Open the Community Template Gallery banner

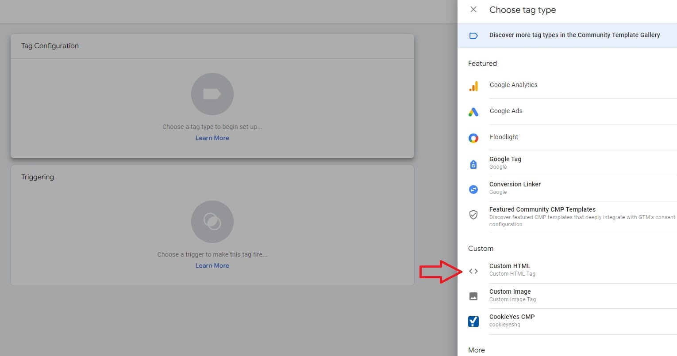click(574, 35)
